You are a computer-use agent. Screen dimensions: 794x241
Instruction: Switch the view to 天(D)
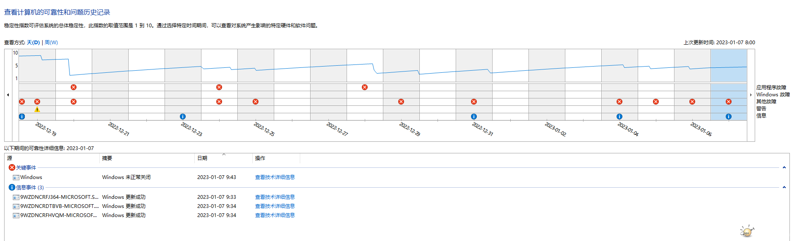[33, 43]
